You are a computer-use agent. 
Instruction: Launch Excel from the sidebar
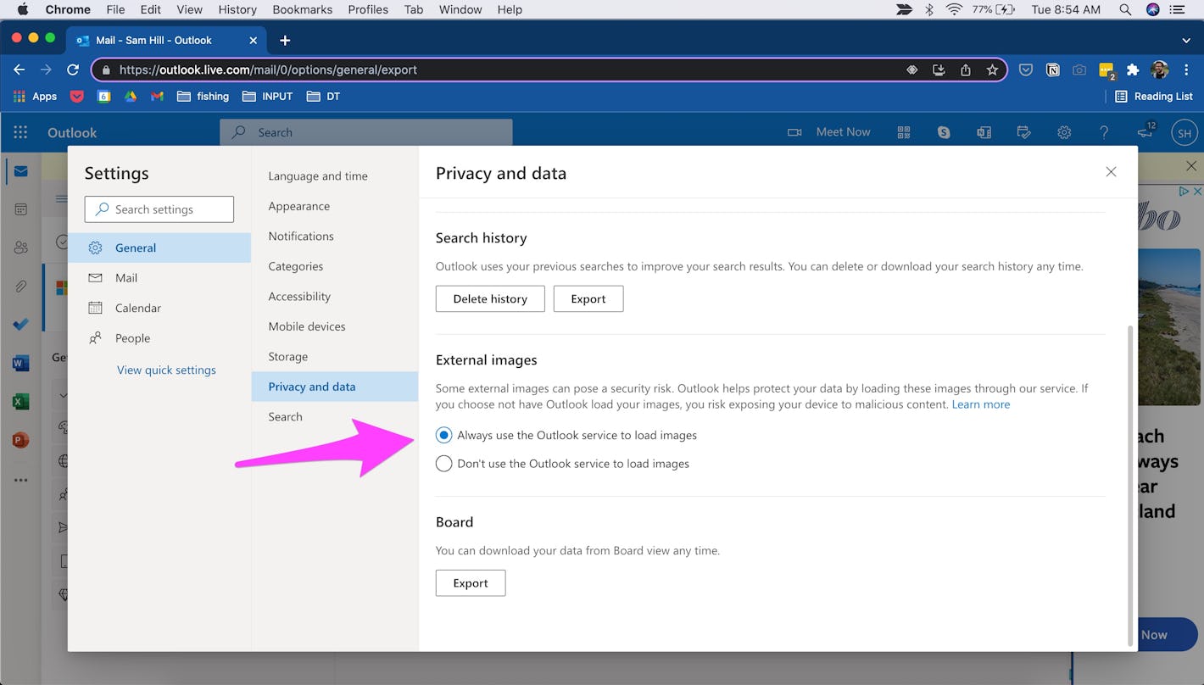pos(20,401)
